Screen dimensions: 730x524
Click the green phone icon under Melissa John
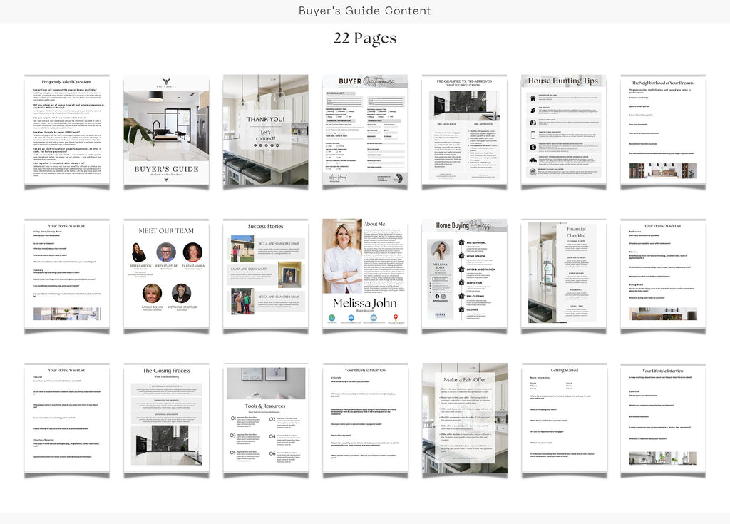(x=331, y=318)
